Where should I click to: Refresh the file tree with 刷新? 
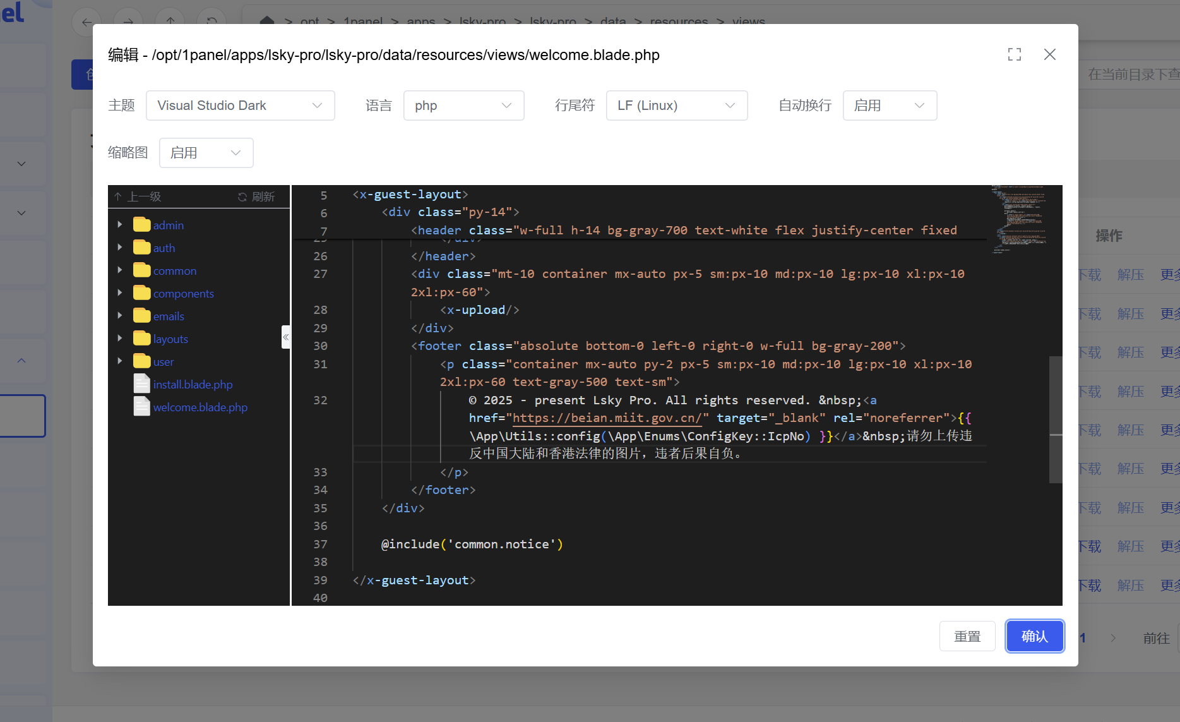(256, 196)
